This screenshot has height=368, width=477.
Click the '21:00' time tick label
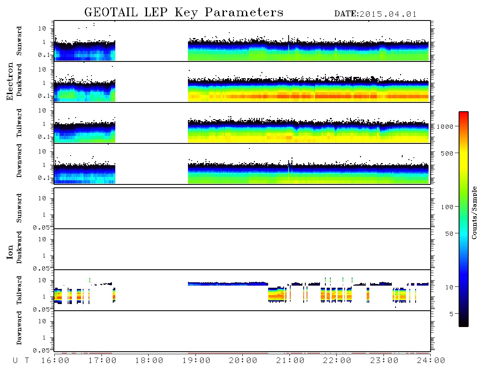coord(290,361)
